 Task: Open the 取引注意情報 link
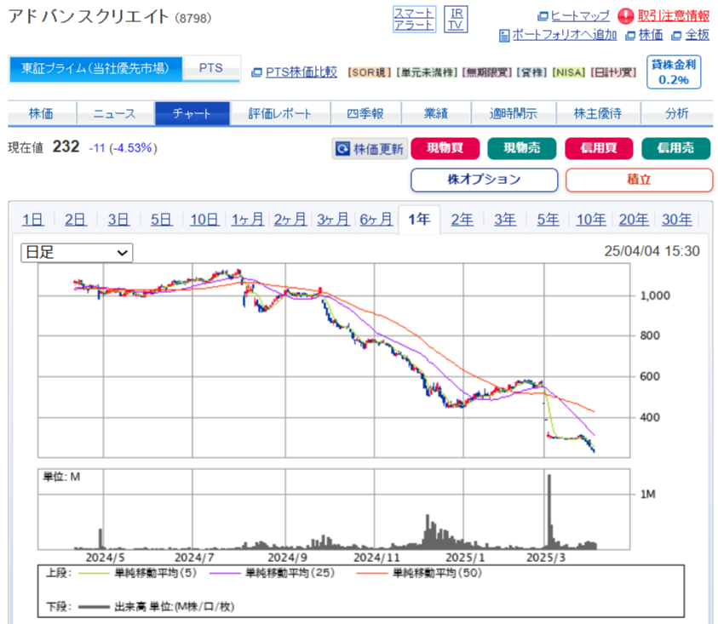pos(673,16)
